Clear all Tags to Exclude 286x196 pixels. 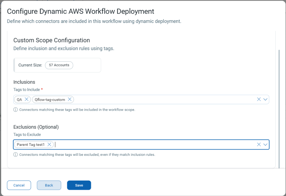click(259, 144)
